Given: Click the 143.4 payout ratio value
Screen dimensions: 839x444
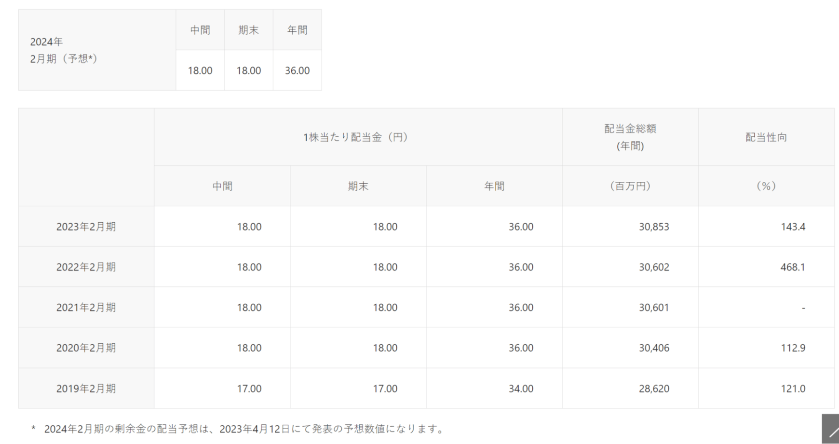Looking at the screenshot, I should 793,227.
